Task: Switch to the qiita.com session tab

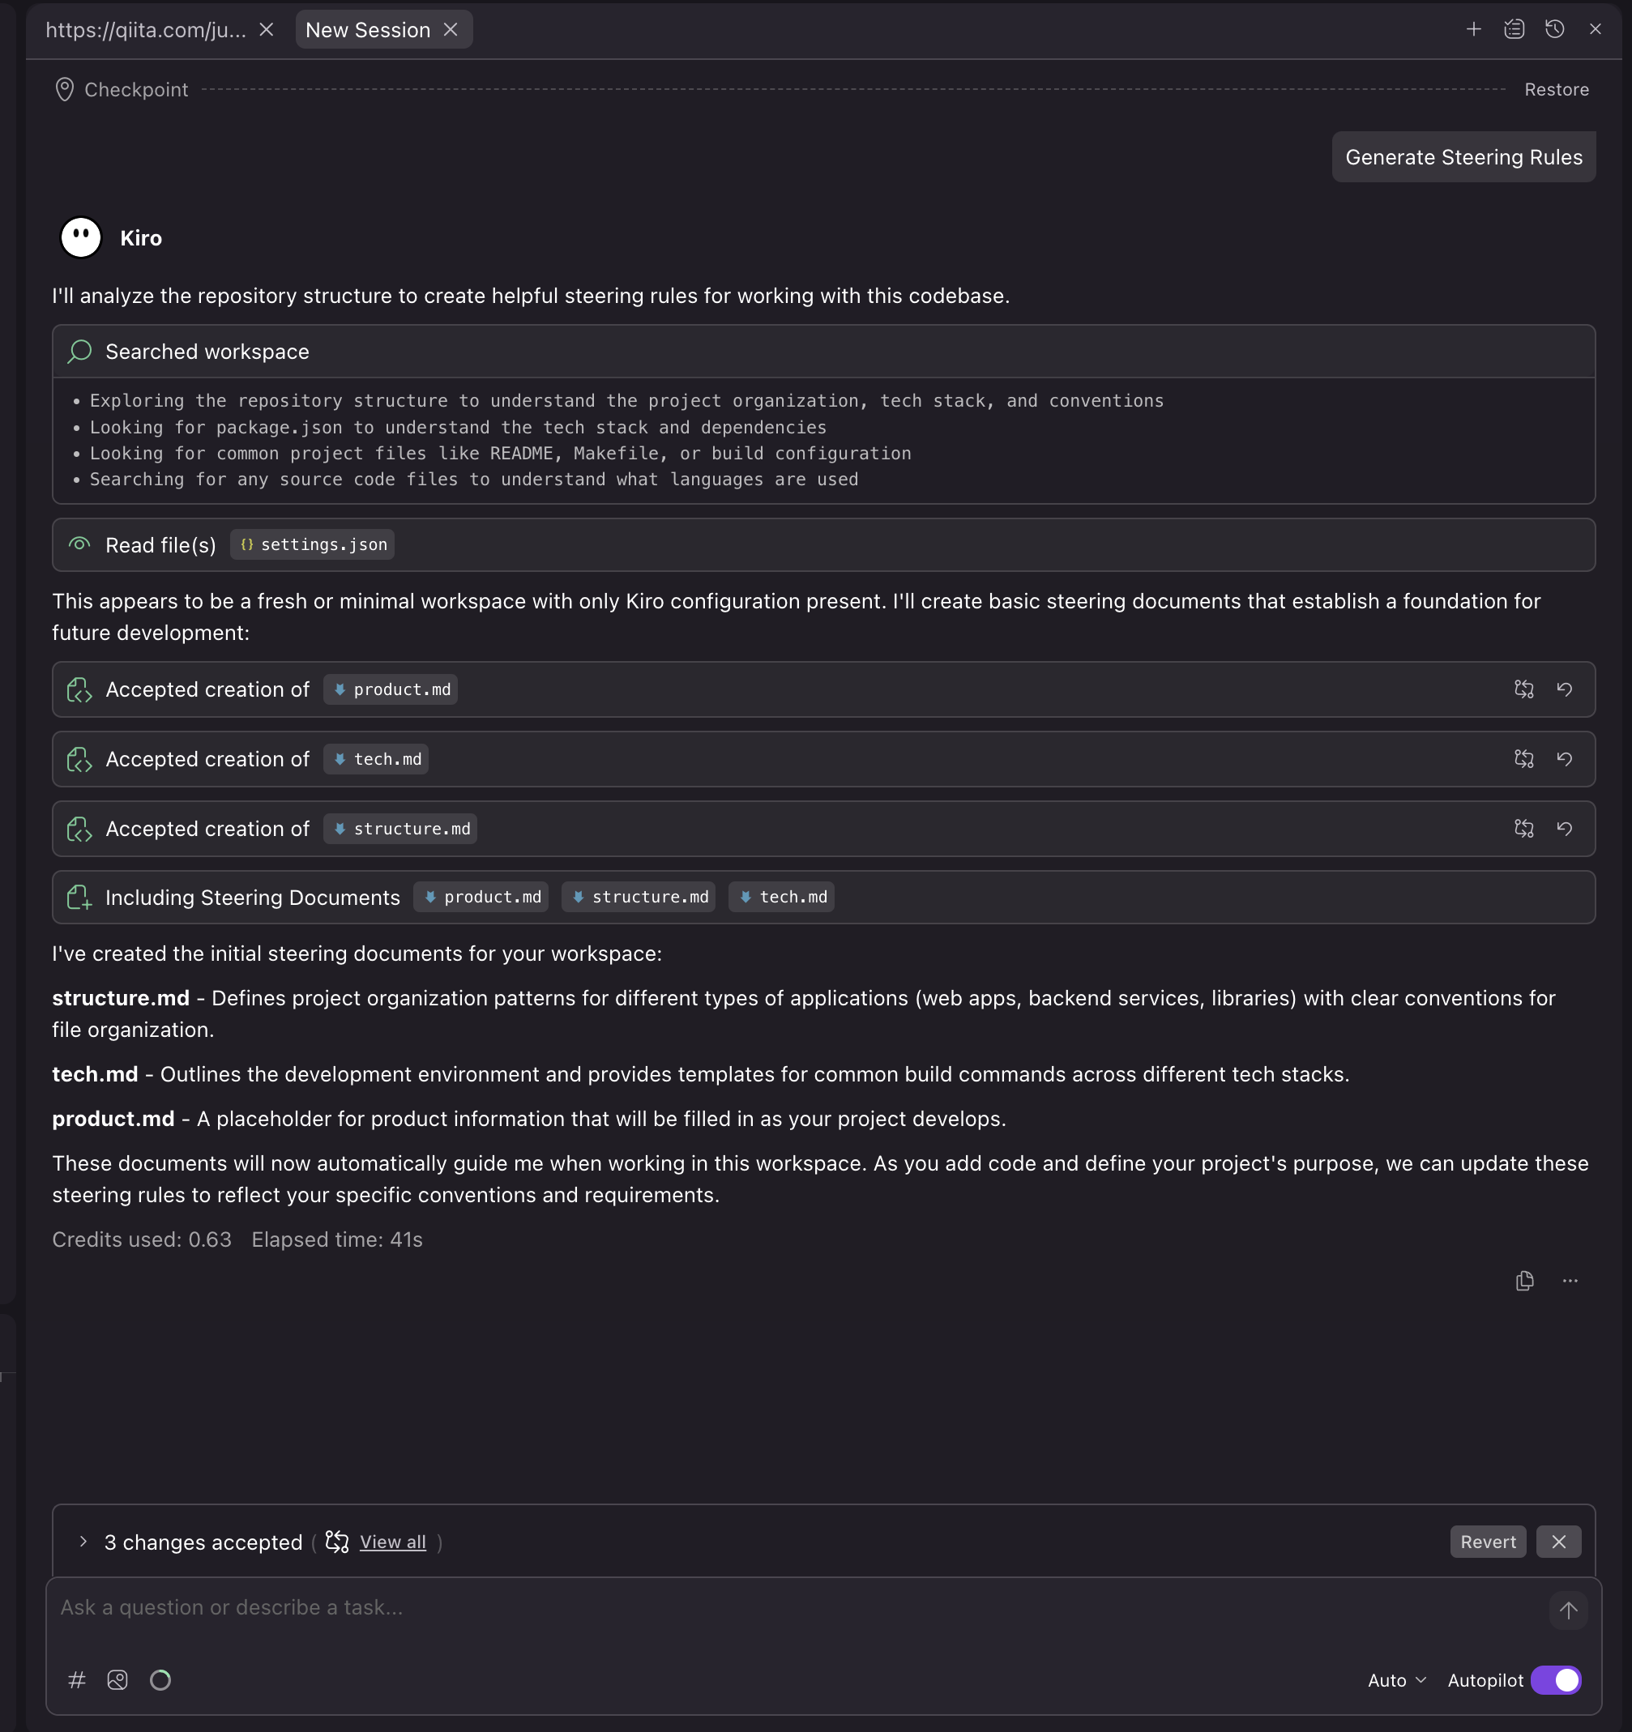Action: (146, 30)
